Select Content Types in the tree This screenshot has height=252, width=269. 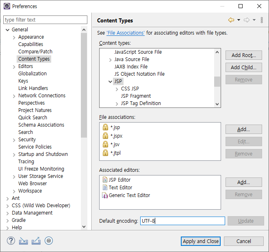pyautogui.click(x=34, y=59)
